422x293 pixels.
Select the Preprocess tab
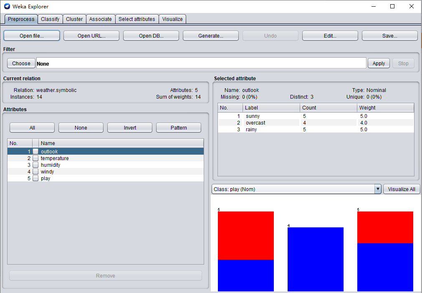click(21, 19)
